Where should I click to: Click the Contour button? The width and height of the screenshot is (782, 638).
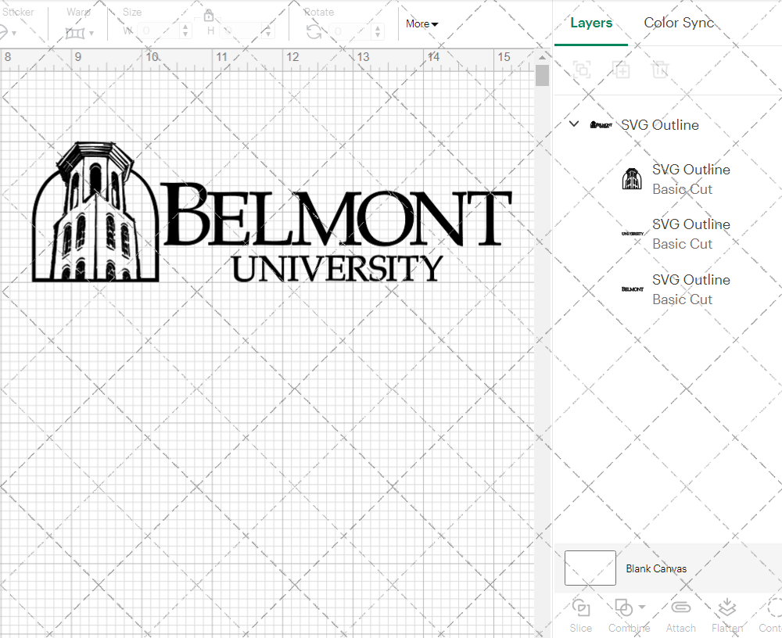click(769, 615)
